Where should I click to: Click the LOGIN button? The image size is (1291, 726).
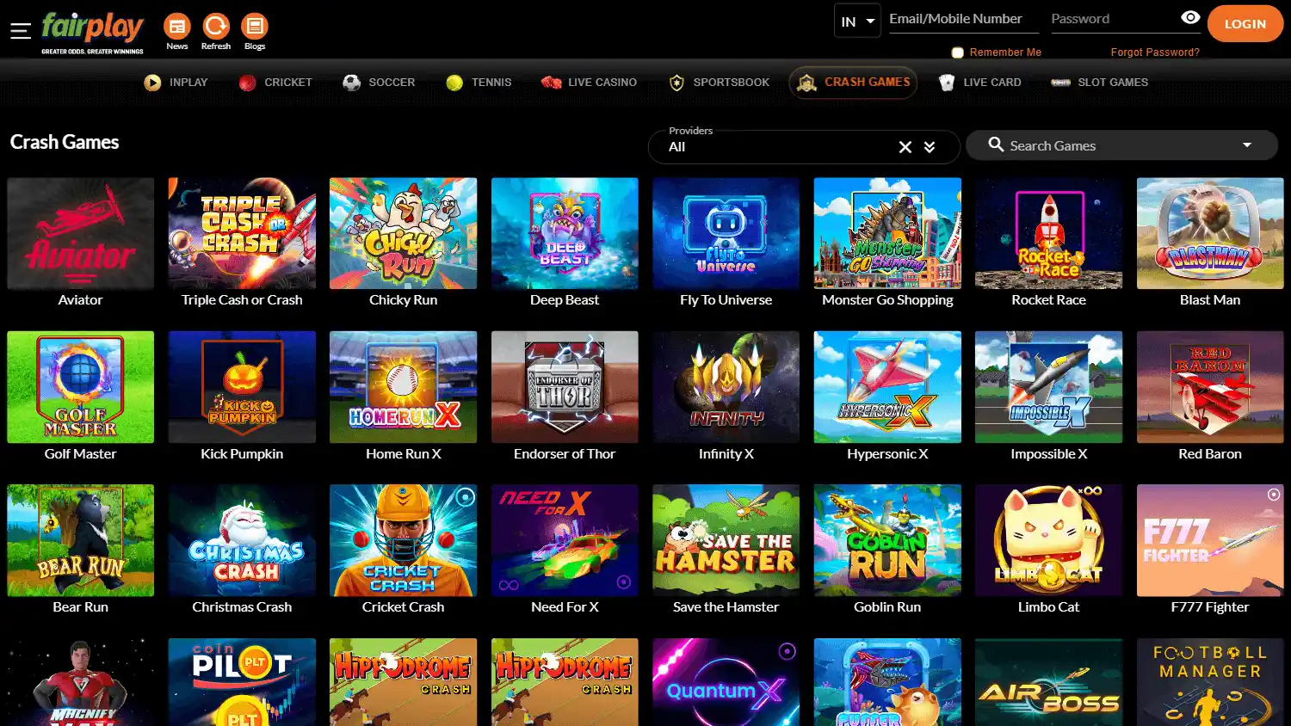[1245, 24]
